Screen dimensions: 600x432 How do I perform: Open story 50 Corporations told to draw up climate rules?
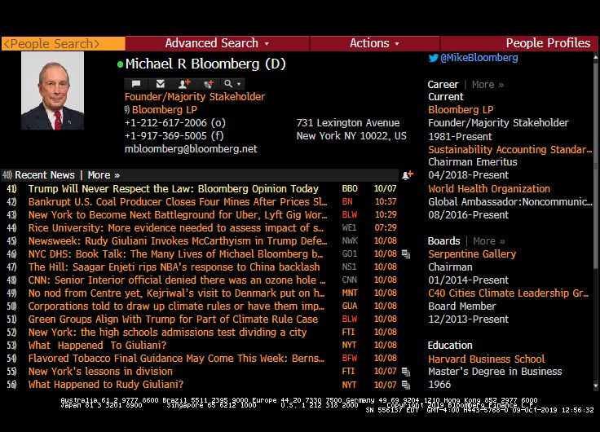176,306
